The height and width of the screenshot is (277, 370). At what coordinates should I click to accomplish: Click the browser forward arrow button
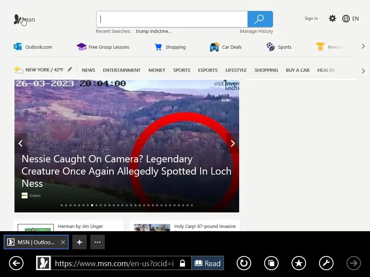[353, 263]
